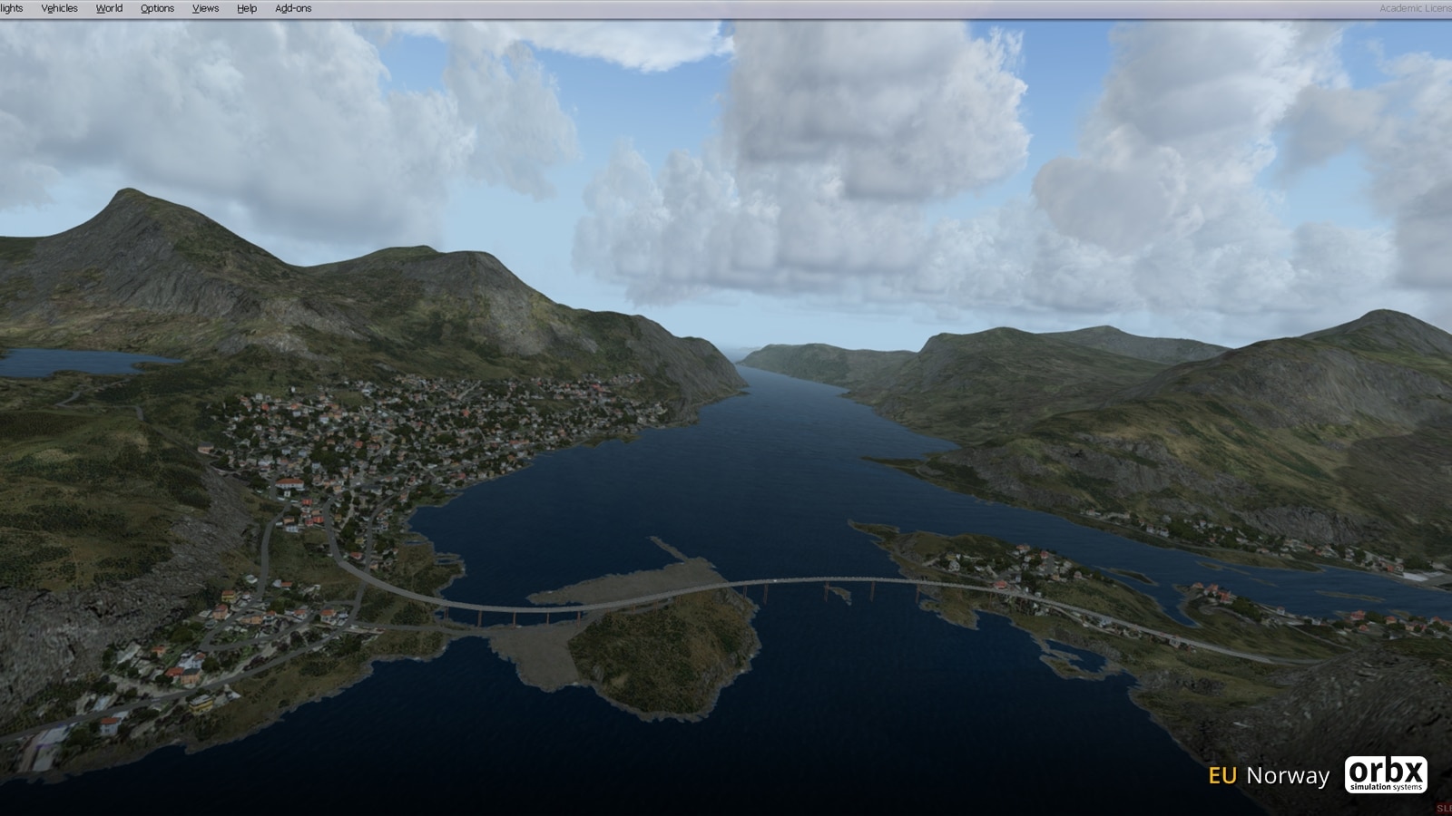This screenshot has height=816, width=1452.
Task: Click the Help menu
Action: [247, 8]
